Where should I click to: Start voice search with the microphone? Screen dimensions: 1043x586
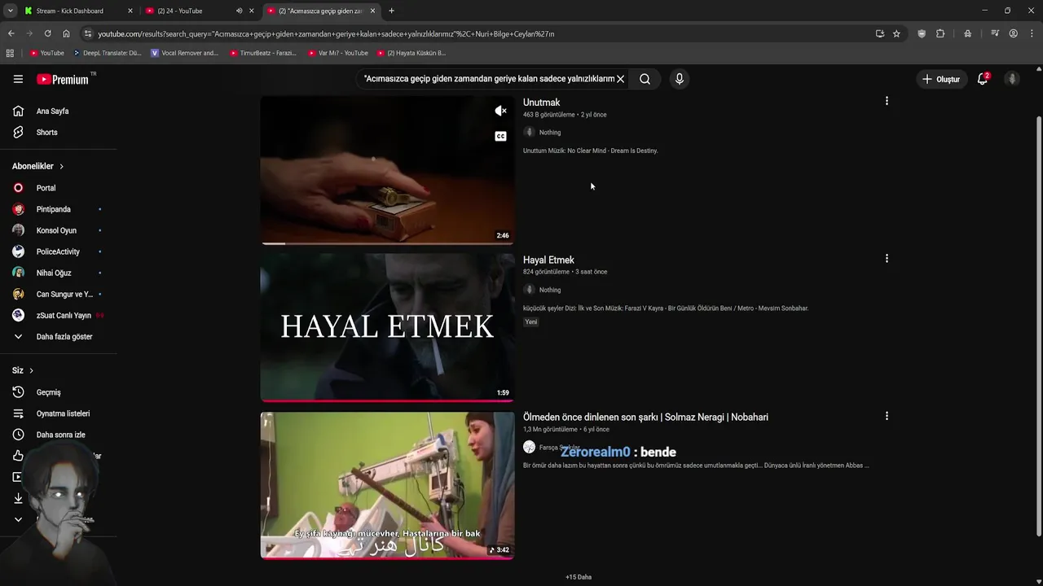[679, 79]
